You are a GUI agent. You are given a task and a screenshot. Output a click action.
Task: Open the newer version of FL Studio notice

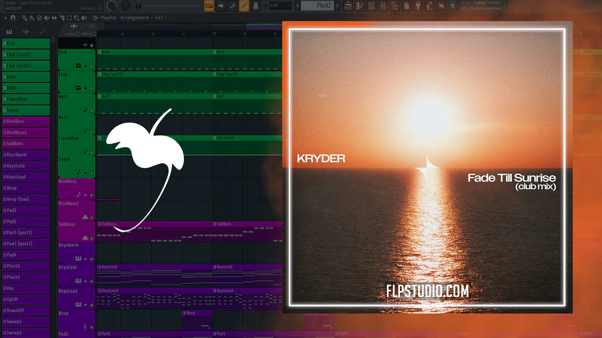[481, 6]
